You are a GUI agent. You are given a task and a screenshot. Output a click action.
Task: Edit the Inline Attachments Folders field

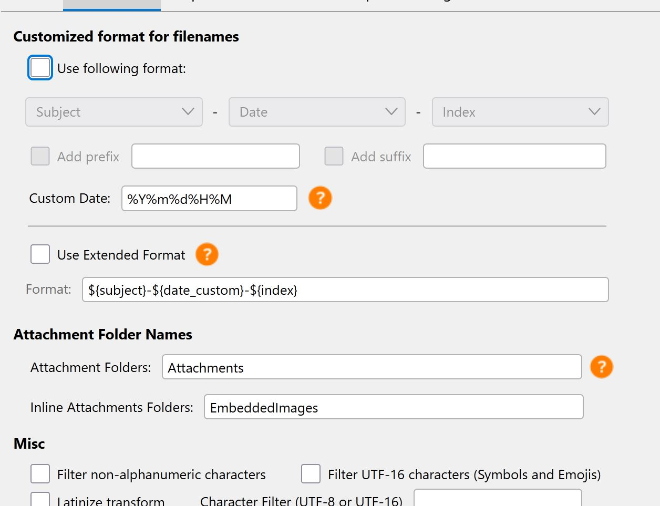point(394,407)
